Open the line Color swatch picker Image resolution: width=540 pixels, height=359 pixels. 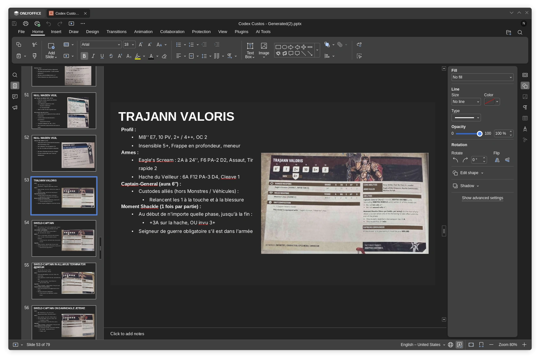click(492, 102)
